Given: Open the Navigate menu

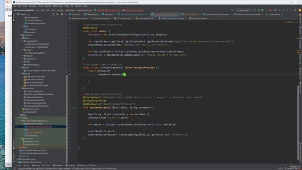Looking at the screenshot, I should pos(33,6).
